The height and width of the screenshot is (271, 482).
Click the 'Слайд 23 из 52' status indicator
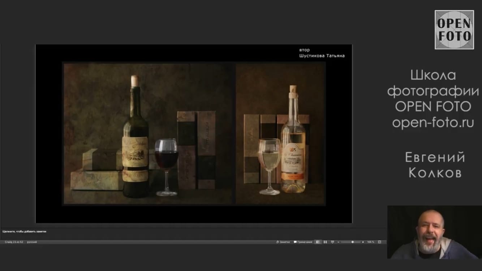tap(14, 242)
